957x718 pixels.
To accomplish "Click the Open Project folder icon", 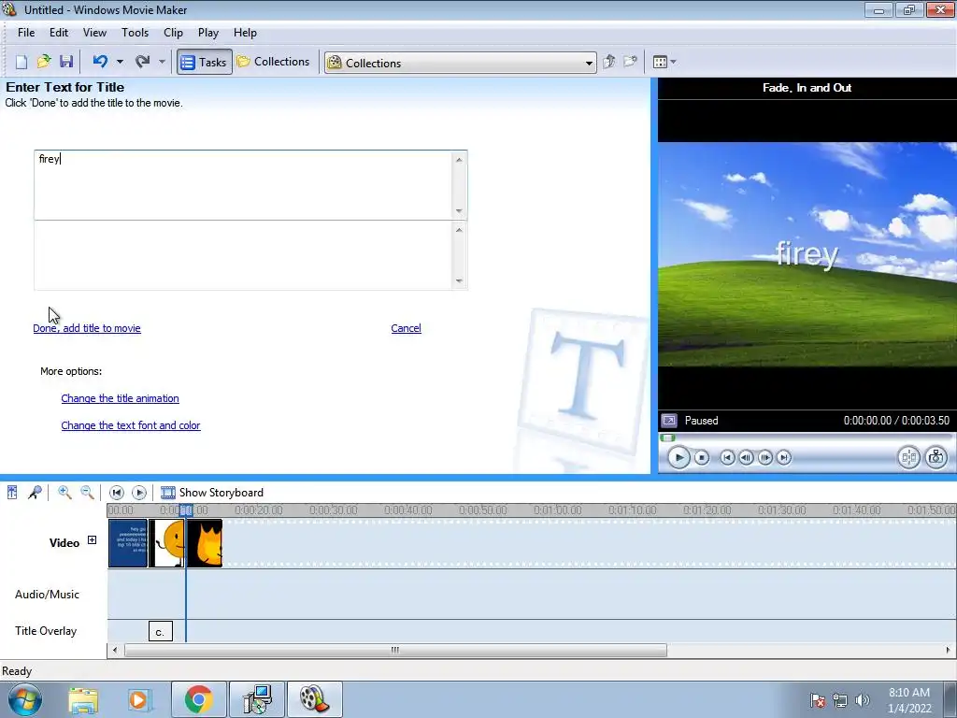I will point(43,62).
